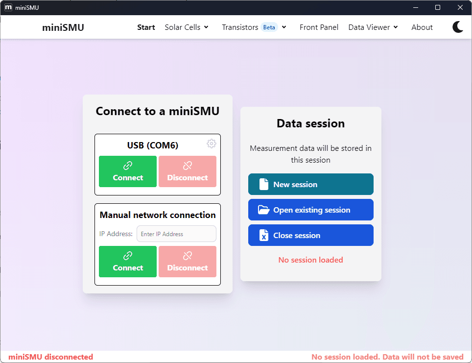Open the About page
The width and height of the screenshot is (472, 363).
tap(422, 27)
